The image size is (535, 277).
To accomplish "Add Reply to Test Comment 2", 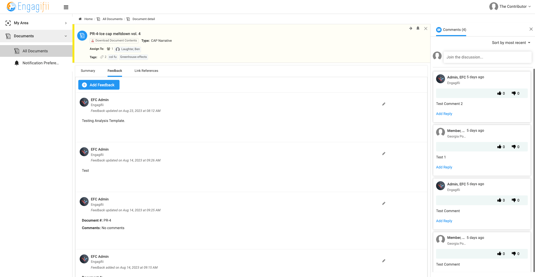I will 444,114.
